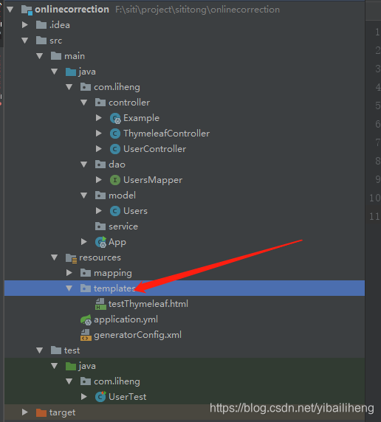
Task: Click the main folder icon
Action: coord(56,56)
